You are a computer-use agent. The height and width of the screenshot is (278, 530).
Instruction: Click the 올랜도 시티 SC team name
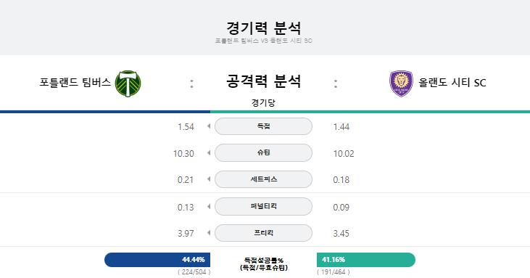point(452,83)
